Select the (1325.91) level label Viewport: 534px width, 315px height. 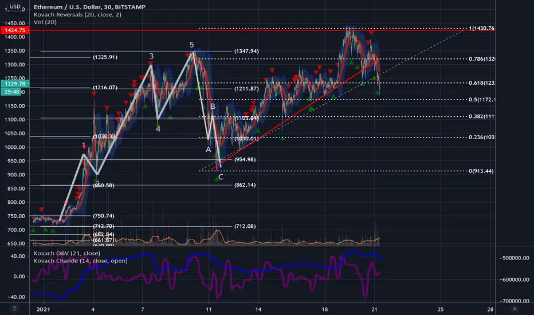(105, 57)
